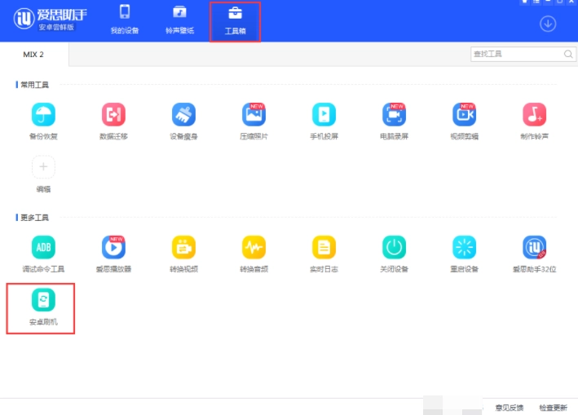The image size is (578, 415).
Task: Launch the 视频剪辑 video editing tool
Action: pyautogui.click(x=464, y=115)
